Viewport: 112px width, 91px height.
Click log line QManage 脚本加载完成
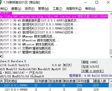[28, 36]
